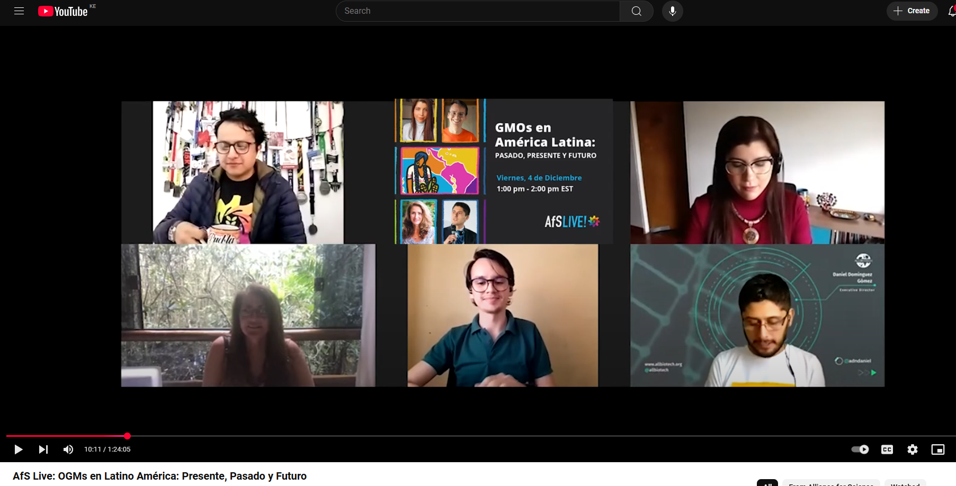Go to the YouTube home logo
Image resolution: width=956 pixels, height=486 pixels.
pyautogui.click(x=63, y=11)
